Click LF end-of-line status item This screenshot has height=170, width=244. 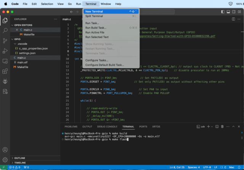[215, 167]
